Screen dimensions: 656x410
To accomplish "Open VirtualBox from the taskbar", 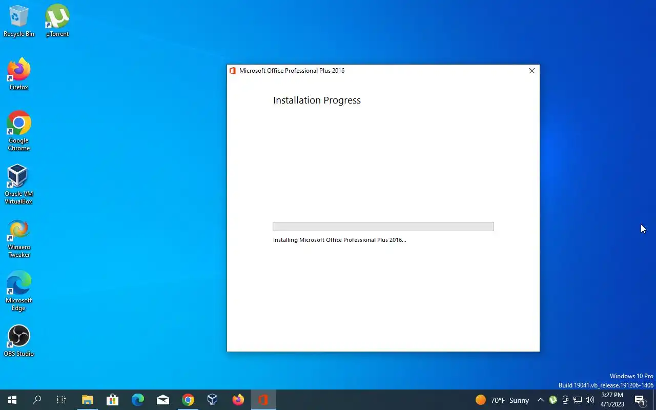I will [213, 400].
